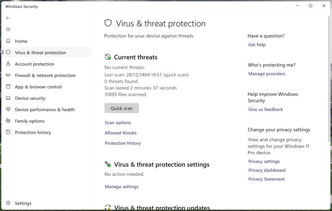
Task: Click the Windows Security title bar text
Action: (x=21, y=7)
